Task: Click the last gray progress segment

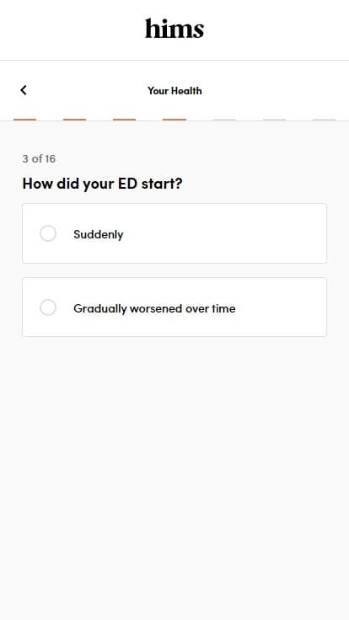Action: point(324,120)
